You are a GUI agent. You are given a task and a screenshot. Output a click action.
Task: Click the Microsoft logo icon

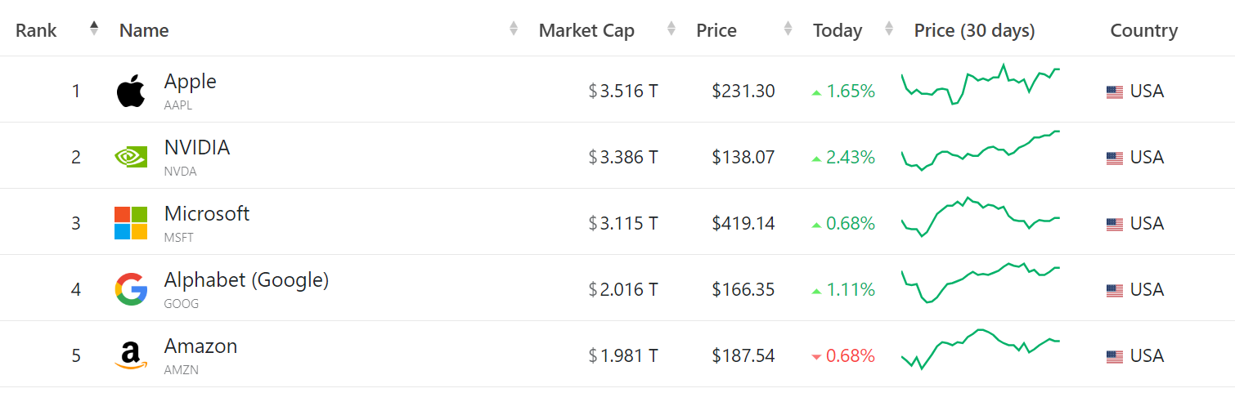click(131, 223)
